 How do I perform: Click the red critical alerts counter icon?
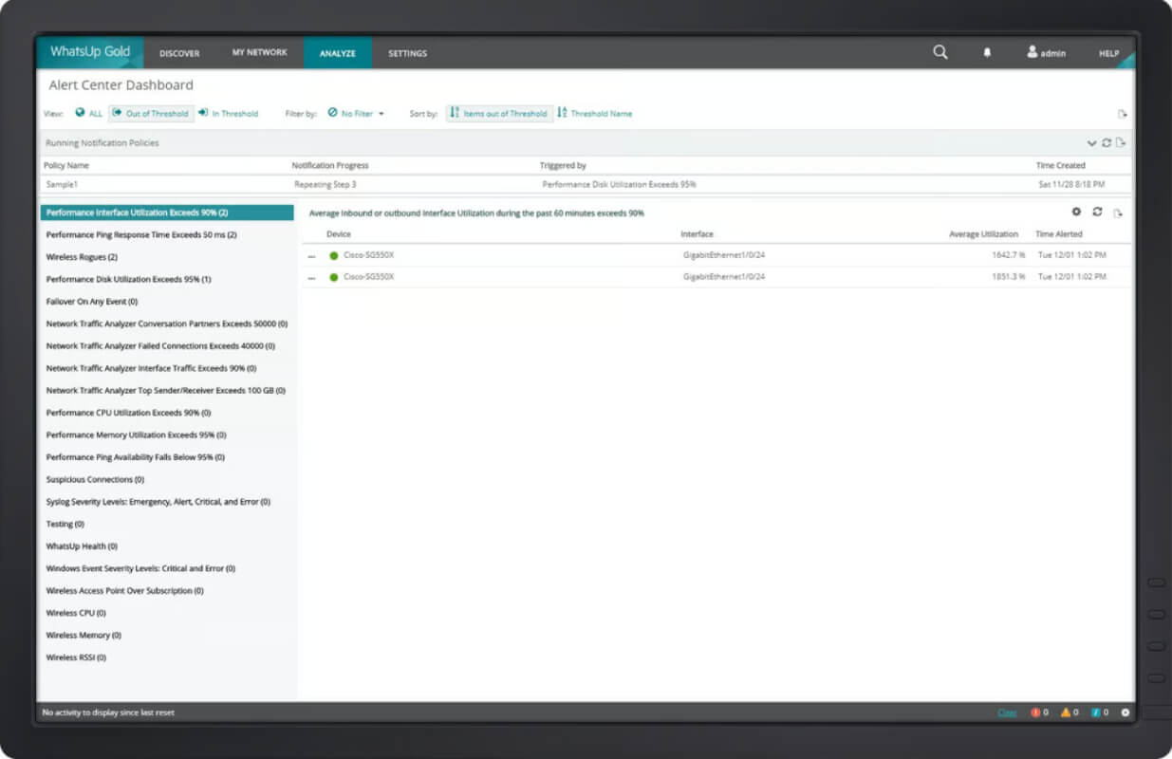(1035, 713)
